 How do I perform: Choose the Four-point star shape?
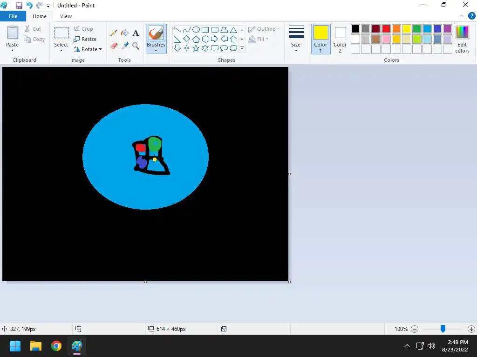(x=186, y=48)
